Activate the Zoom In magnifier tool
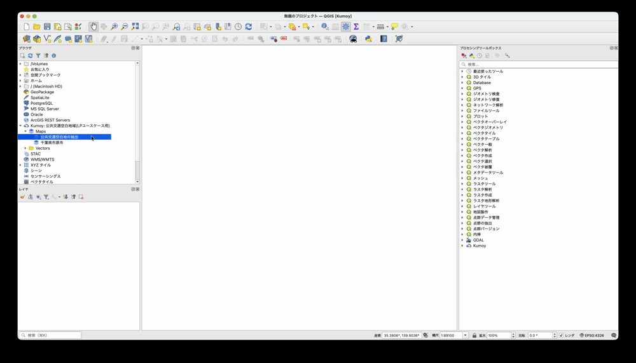 [114, 27]
